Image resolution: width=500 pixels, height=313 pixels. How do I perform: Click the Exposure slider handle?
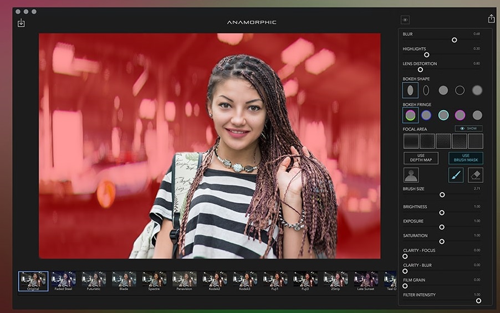tap(442, 227)
